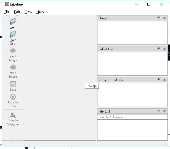Close the labelme window
170x149 pixels.
coord(161,4)
